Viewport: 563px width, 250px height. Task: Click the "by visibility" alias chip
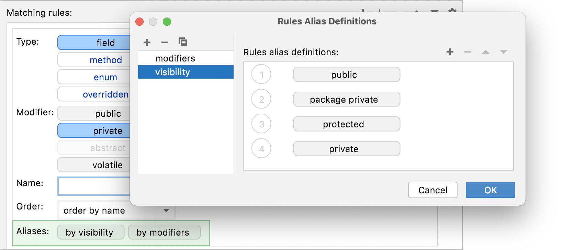[x=90, y=232]
